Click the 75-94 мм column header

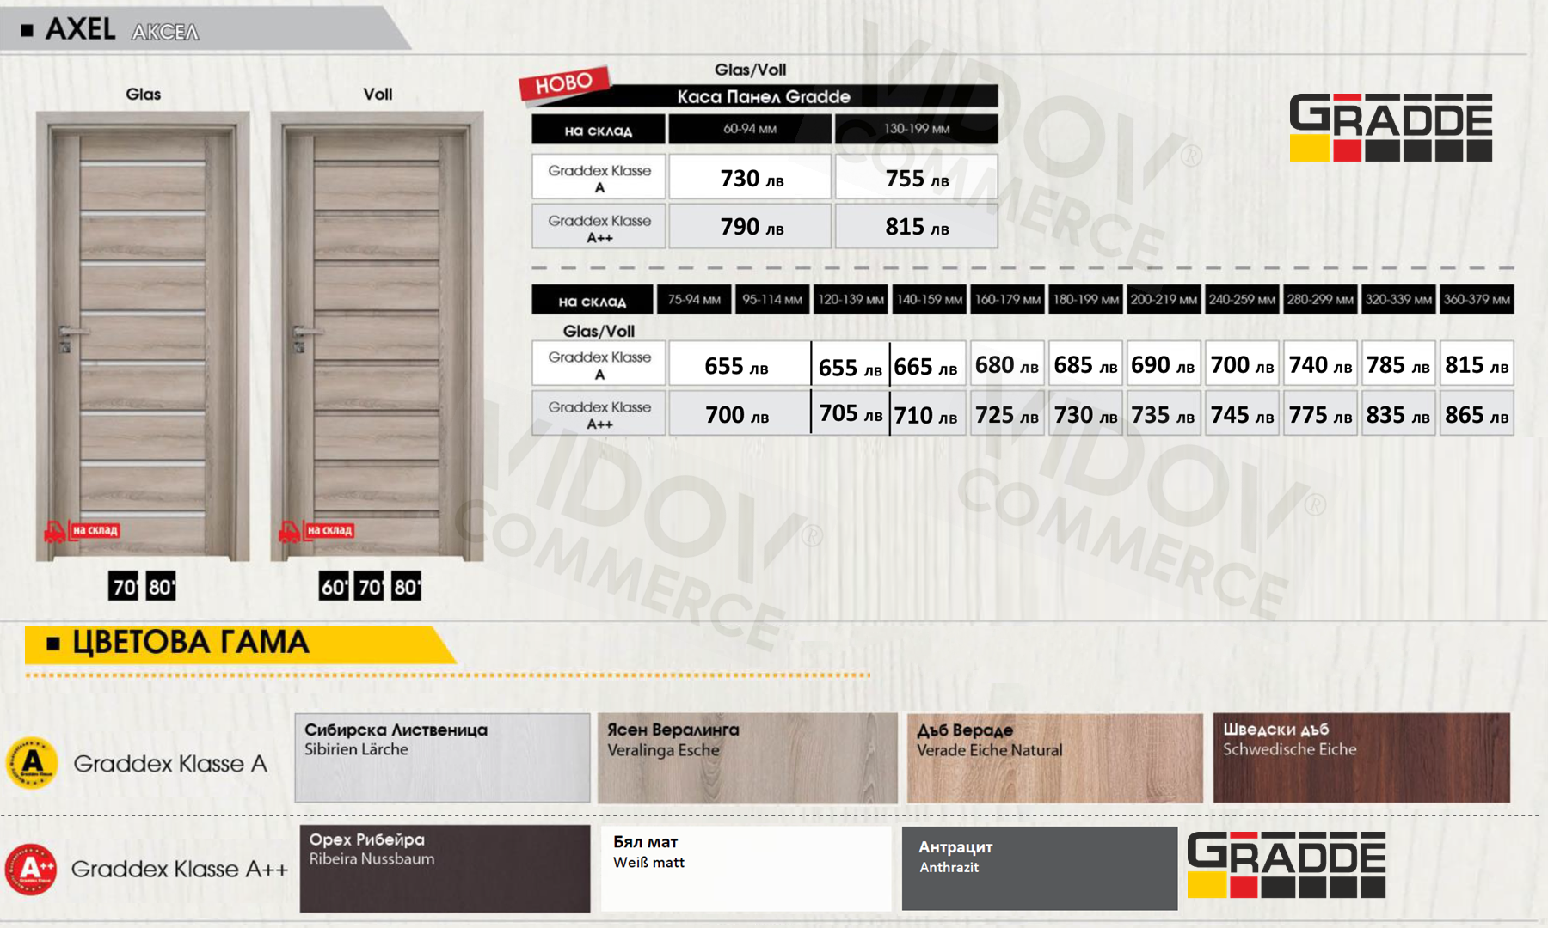coord(694,300)
